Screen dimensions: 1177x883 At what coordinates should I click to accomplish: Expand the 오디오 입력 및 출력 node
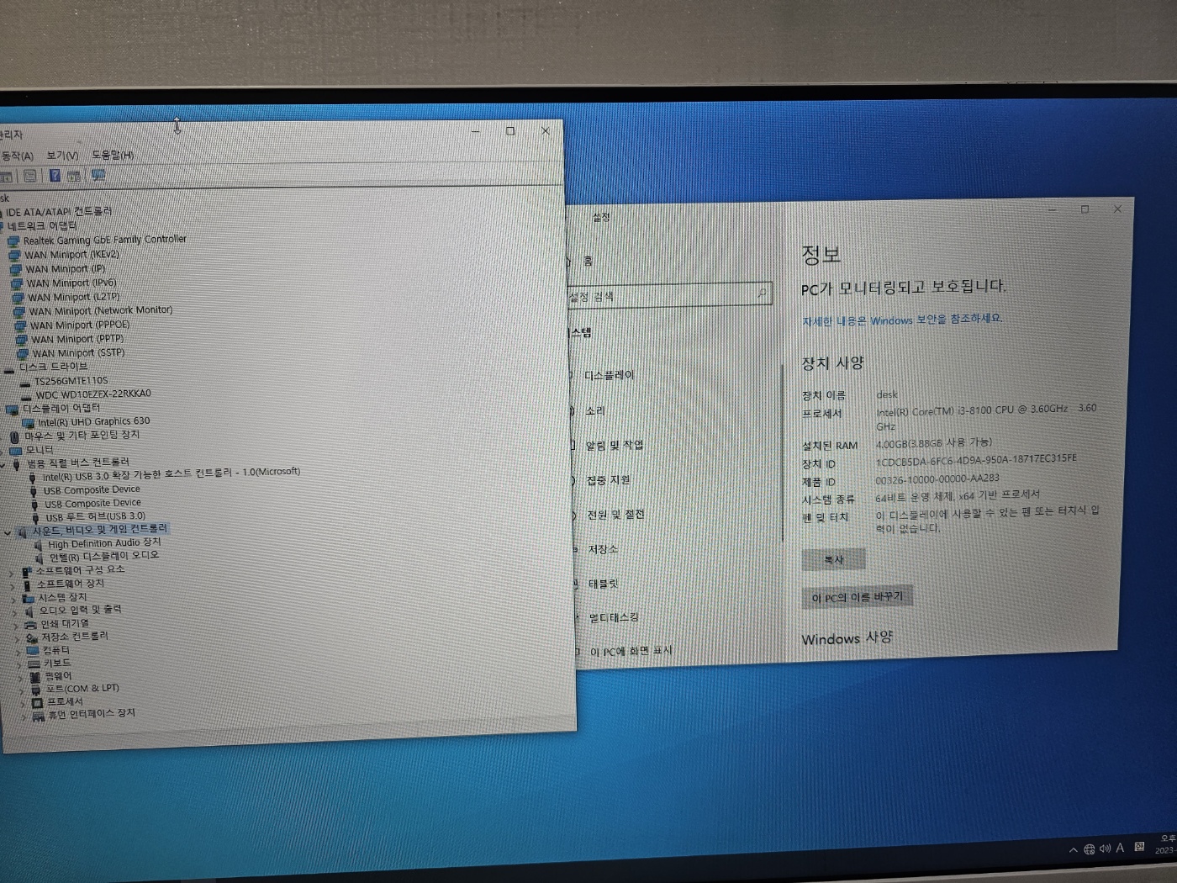click(x=16, y=612)
